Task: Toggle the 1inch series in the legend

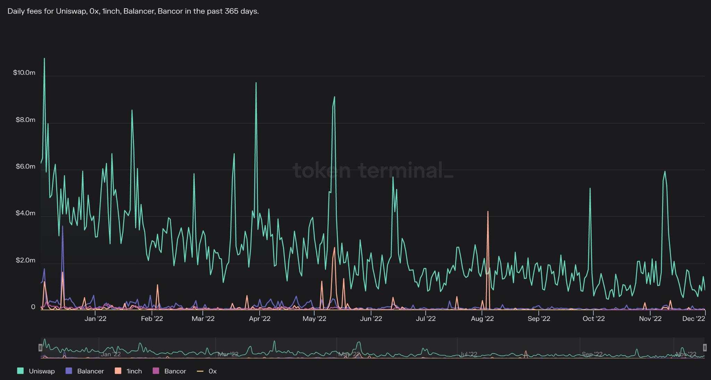Action: 128,371
